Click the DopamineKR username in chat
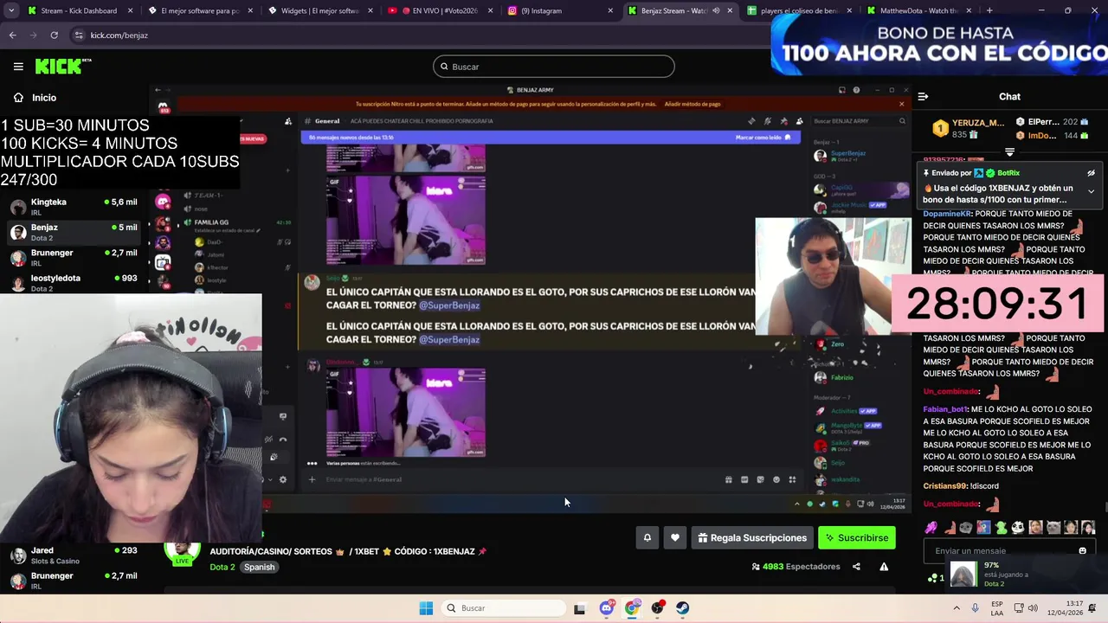This screenshot has width=1108, height=623. click(947, 214)
